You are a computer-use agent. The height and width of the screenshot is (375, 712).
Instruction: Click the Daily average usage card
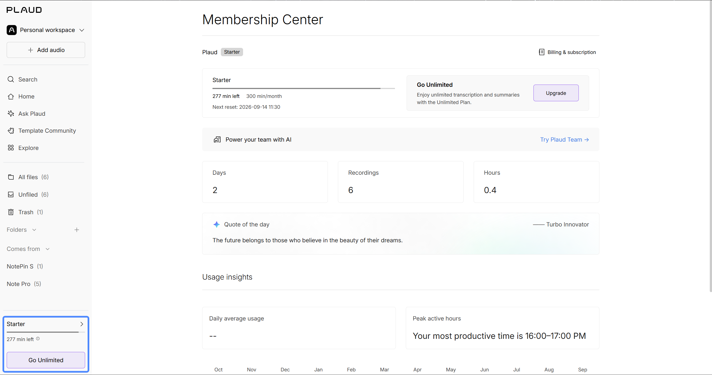point(299,328)
